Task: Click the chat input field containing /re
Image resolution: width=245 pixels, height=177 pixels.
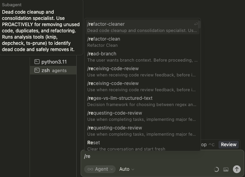Action: 156,156
